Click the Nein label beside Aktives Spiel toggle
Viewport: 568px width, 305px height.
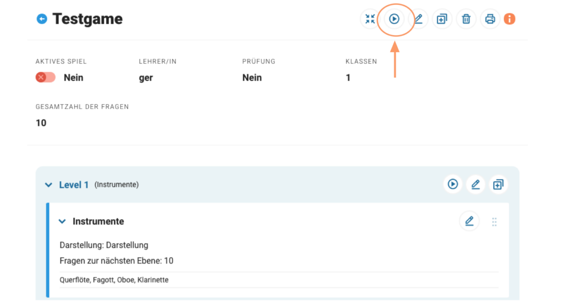coord(74,77)
